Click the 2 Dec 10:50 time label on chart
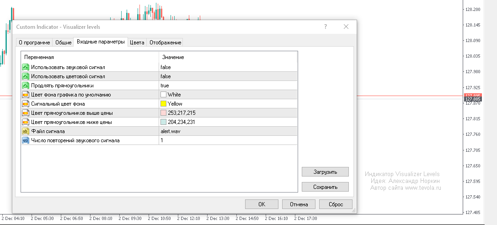Image resolution: width=497 pixels, height=225 pixels. click(x=160, y=218)
